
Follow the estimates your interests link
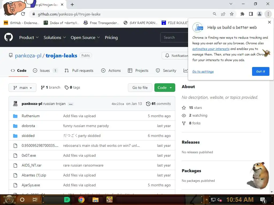(211, 49)
